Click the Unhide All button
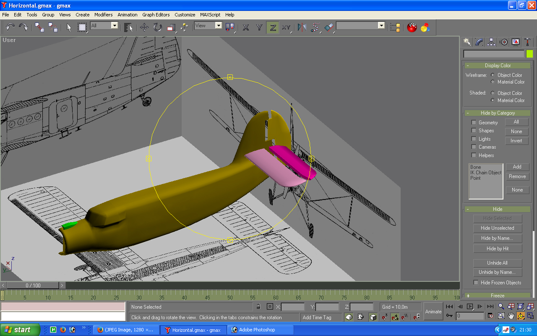 [497, 263]
